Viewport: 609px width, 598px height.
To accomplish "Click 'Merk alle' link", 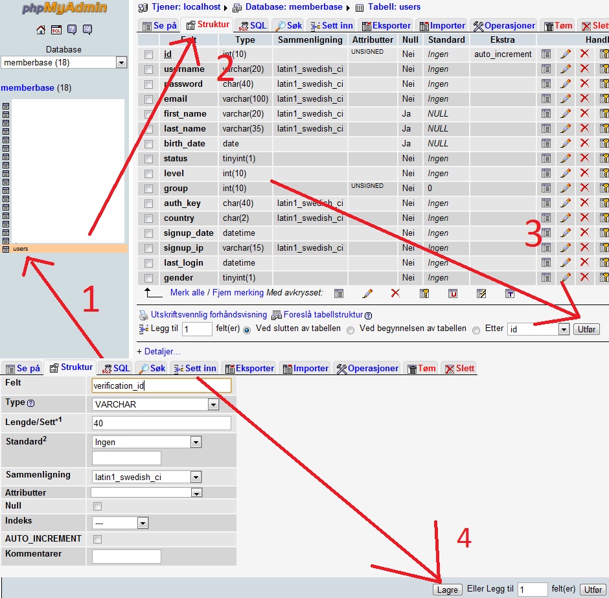I will tap(187, 292).
